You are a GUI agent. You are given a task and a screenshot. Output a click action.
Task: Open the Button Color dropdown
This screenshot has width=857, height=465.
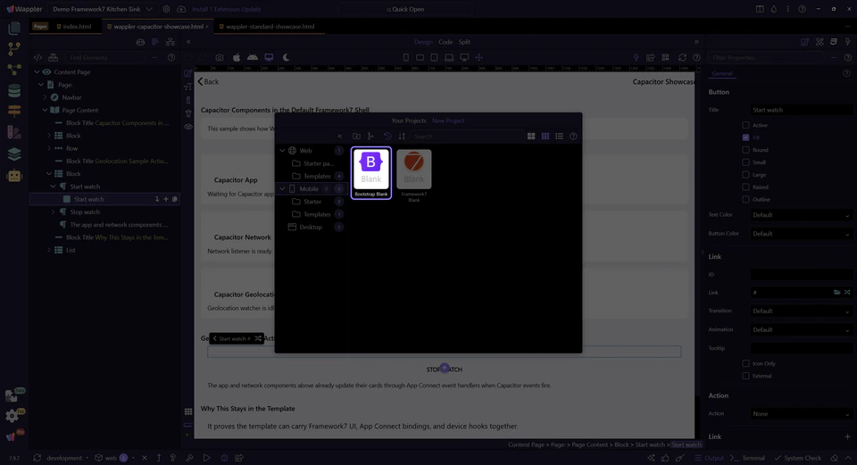(801, 234)
